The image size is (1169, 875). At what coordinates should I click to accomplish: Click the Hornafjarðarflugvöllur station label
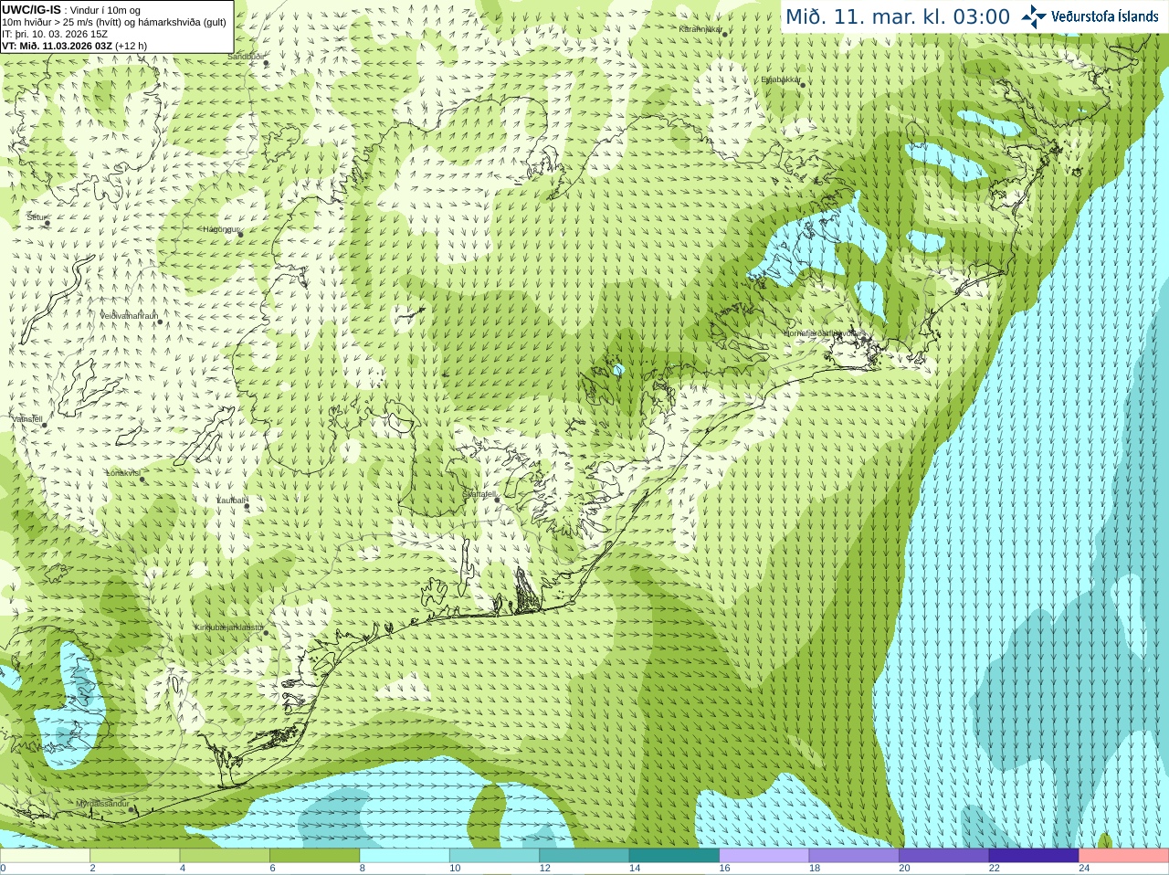pyautogui.click(x=823, y=333)
